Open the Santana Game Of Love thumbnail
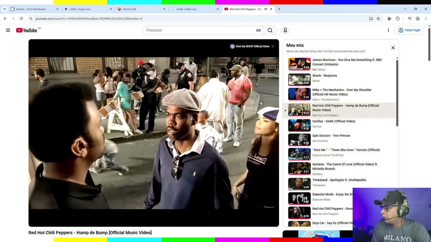The image size is (431, 242). (299, 169)
